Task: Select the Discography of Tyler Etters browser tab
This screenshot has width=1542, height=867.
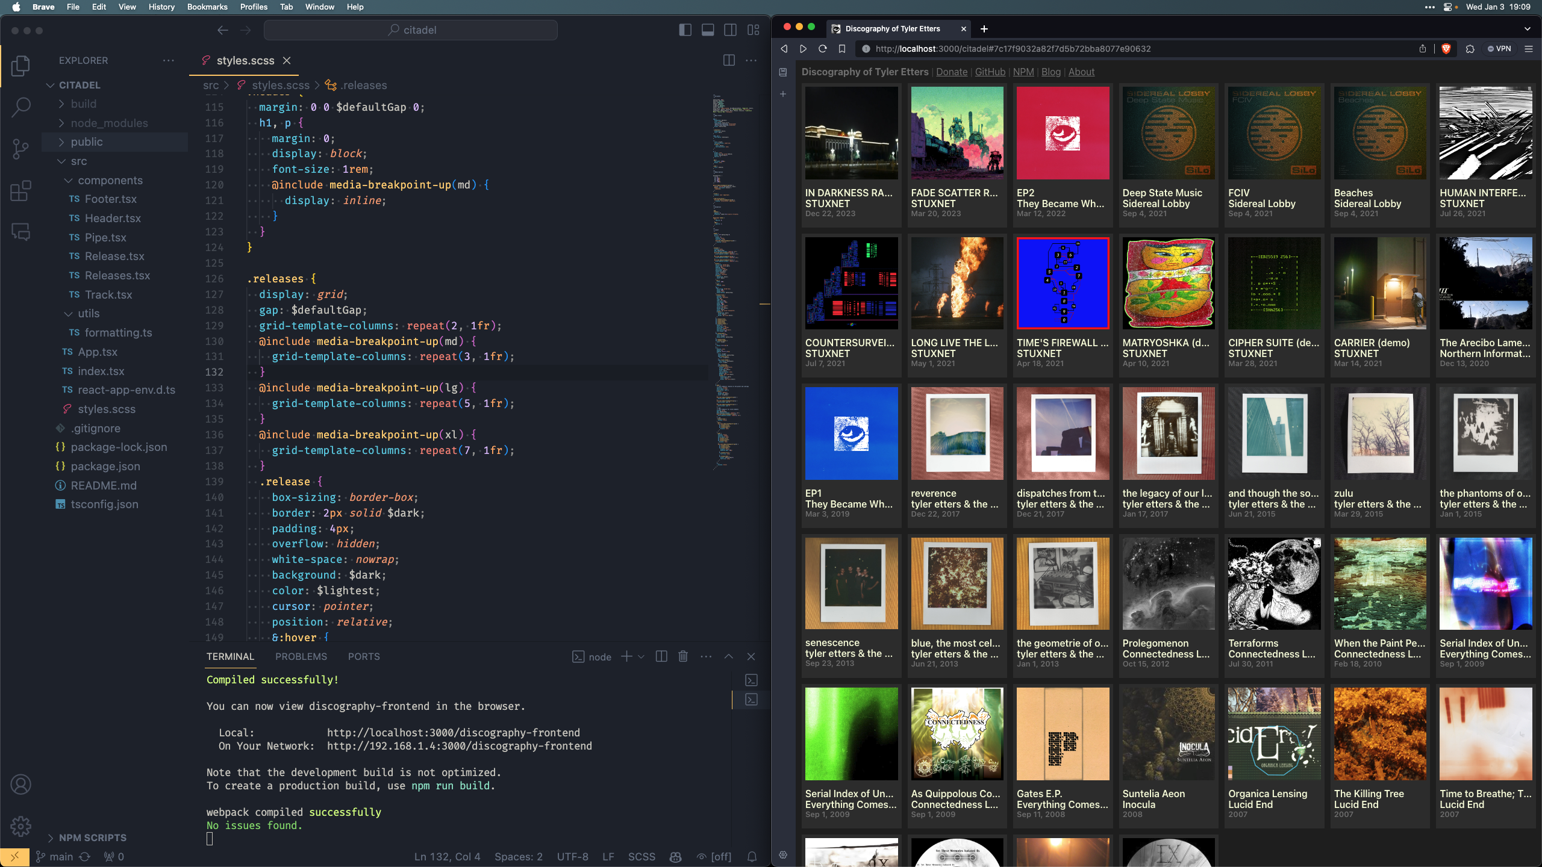Action: (x=899, y=28)
